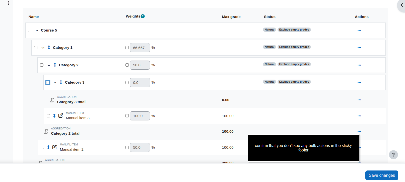The image size is (405, 182).
Task: Click move icon for Manual item 2
Action: coord(48,147)
